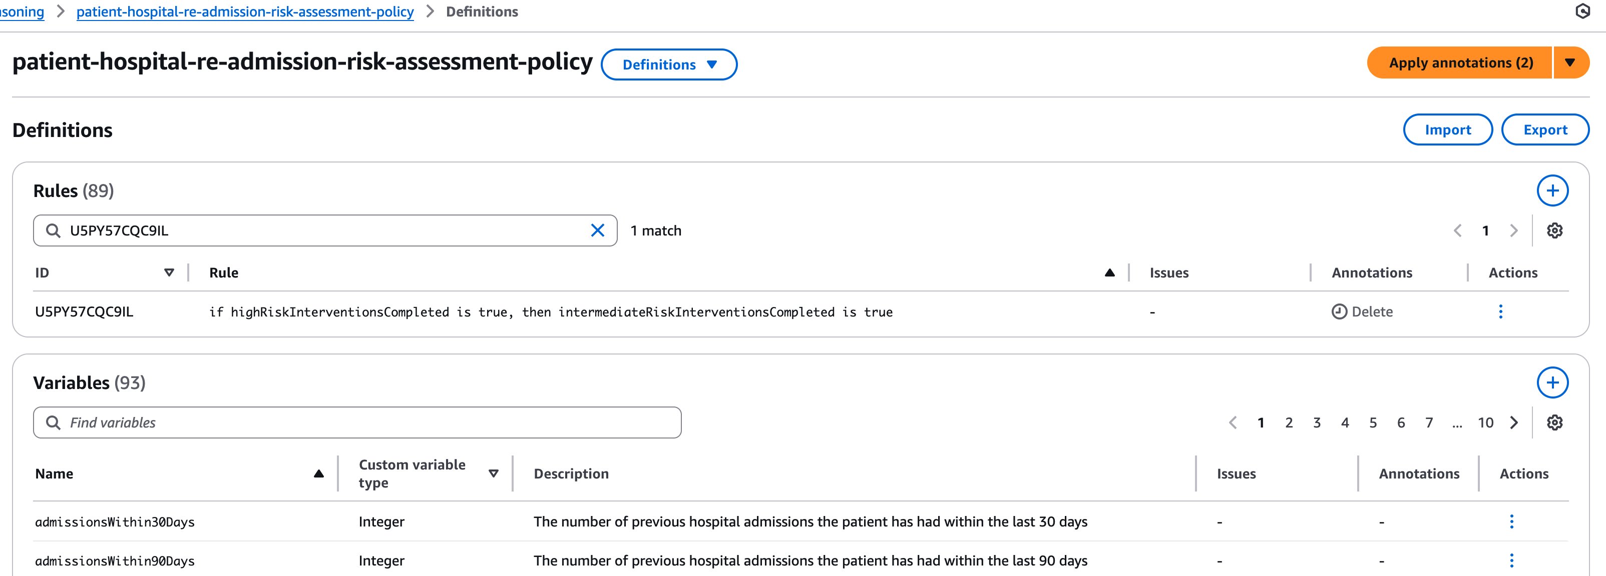Click Apply annotations (2) button

click(x=1459, y=63)
